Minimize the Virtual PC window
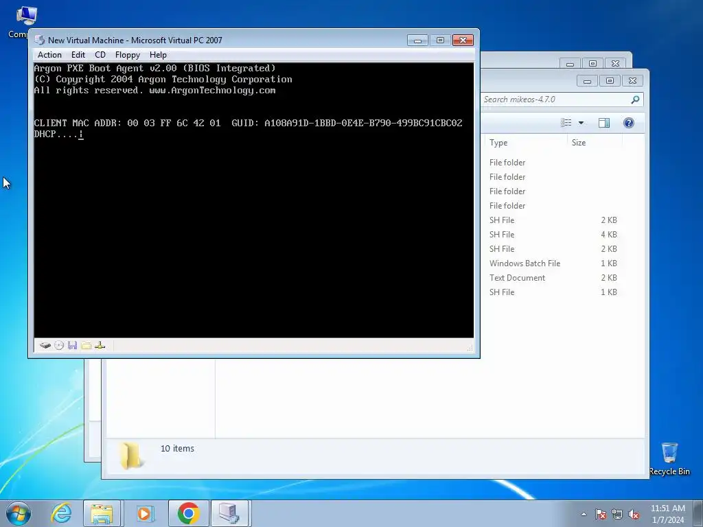Image resolution: width=703 pixels, height=527 pixels. click(x=417, y=40)
